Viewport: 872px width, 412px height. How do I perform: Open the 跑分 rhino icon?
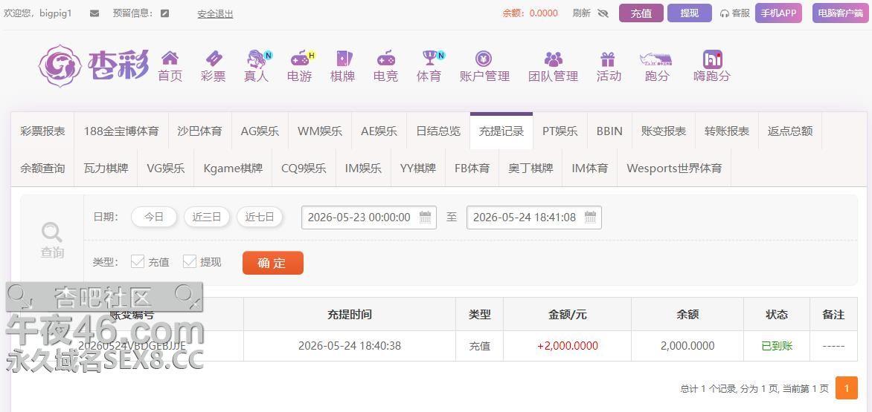pos(657,59)
